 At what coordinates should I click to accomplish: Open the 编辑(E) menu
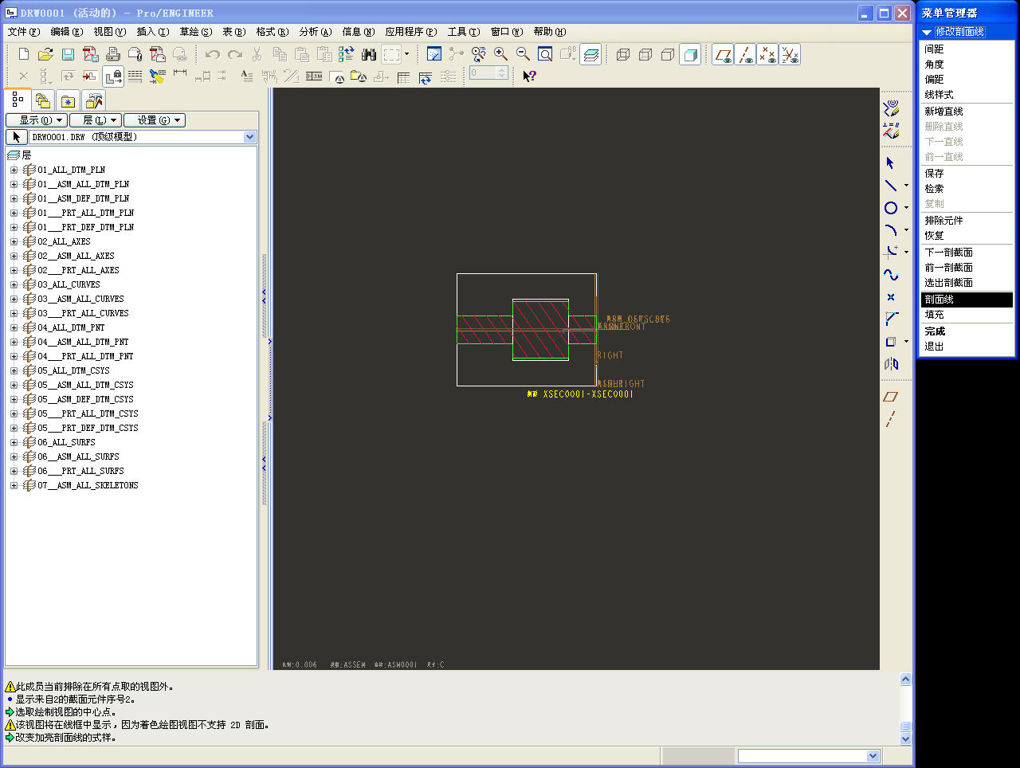(67, 32)
